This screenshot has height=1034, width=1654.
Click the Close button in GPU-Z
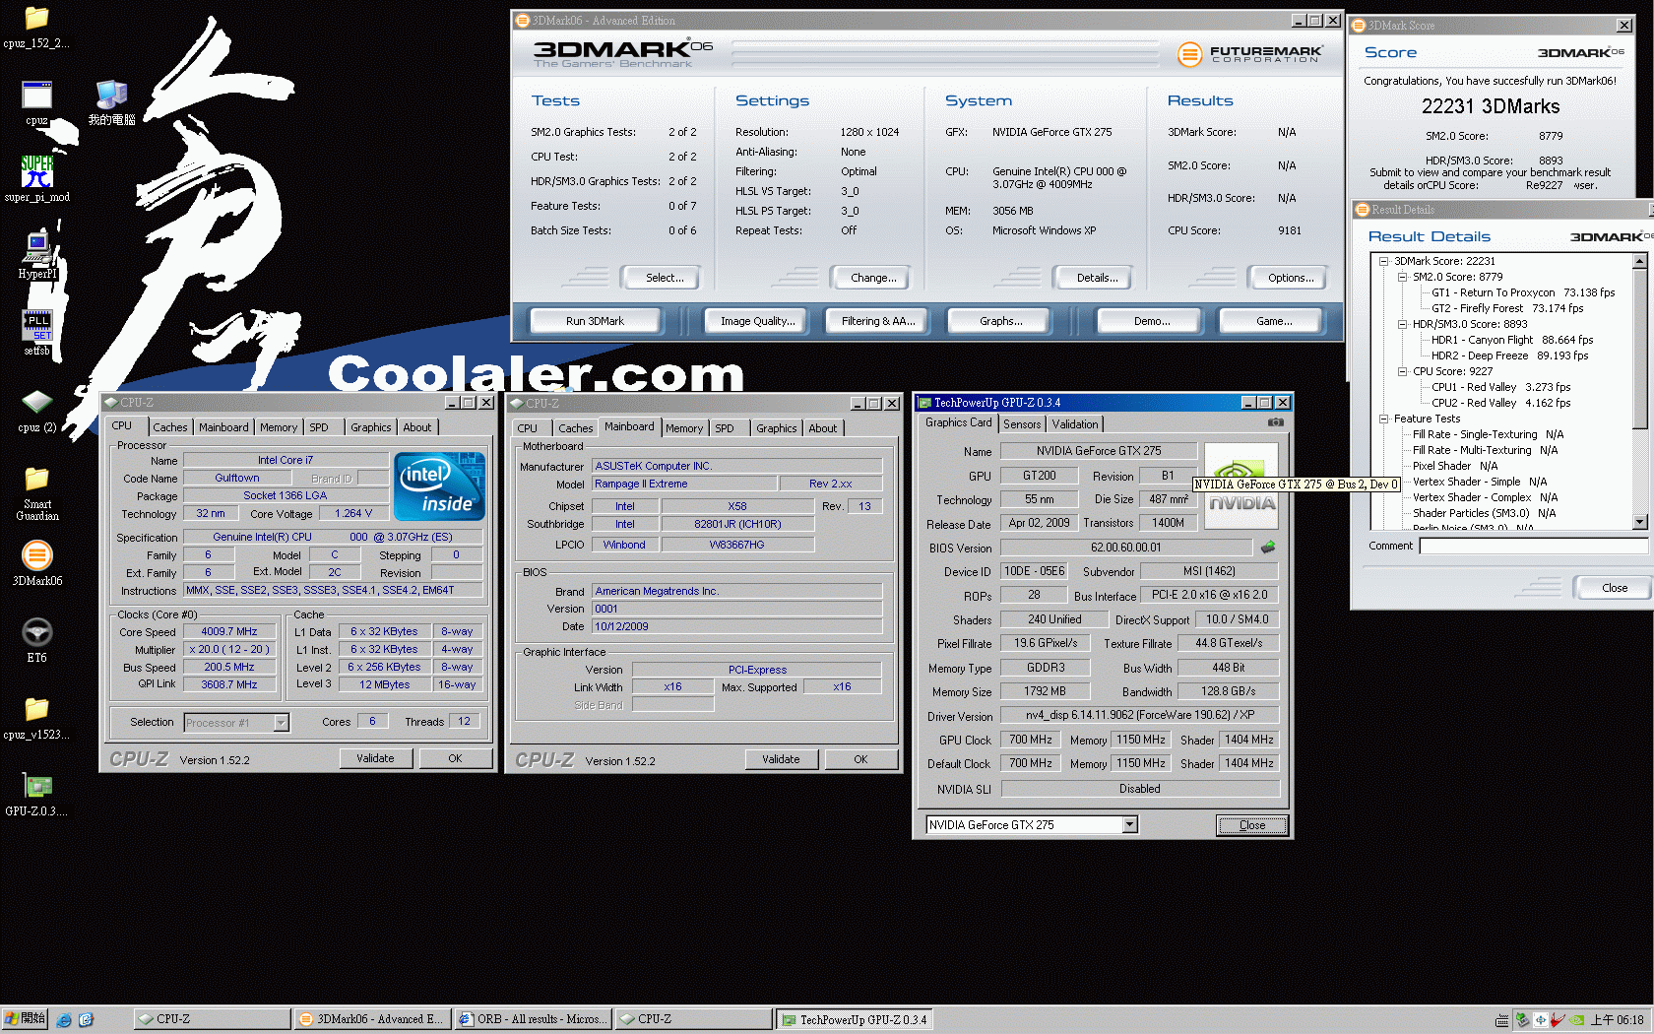click(x=1252, y=825)
